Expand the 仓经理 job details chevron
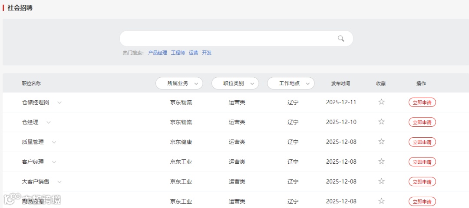The width and height of the screenshot is (469, 208). pos(49,122)
